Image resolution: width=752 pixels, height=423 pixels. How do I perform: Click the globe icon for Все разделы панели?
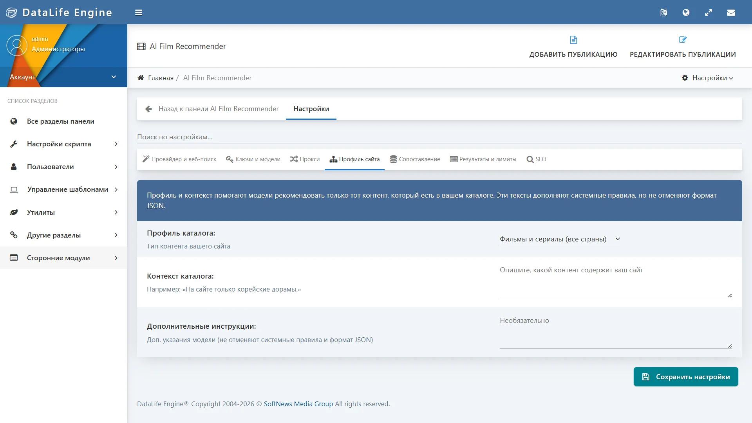tap(14, 121)
